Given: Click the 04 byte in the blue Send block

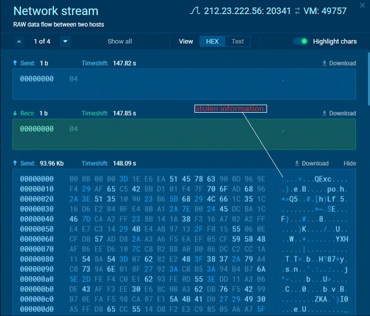Looking at the screenshot, I should click(73, 79).
